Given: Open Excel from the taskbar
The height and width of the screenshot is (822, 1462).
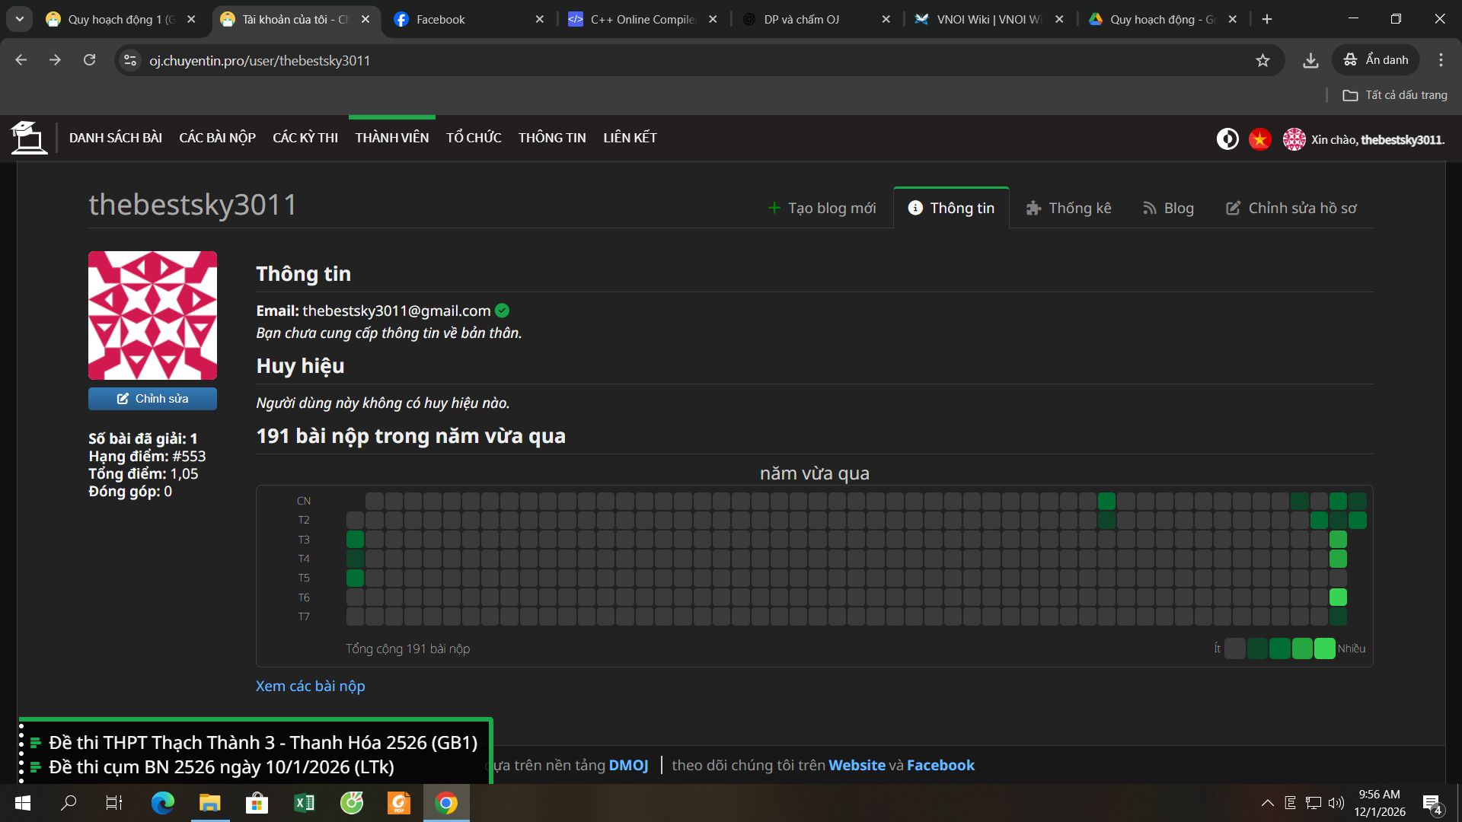Looking at the screenshot, I should coord(304,803).
